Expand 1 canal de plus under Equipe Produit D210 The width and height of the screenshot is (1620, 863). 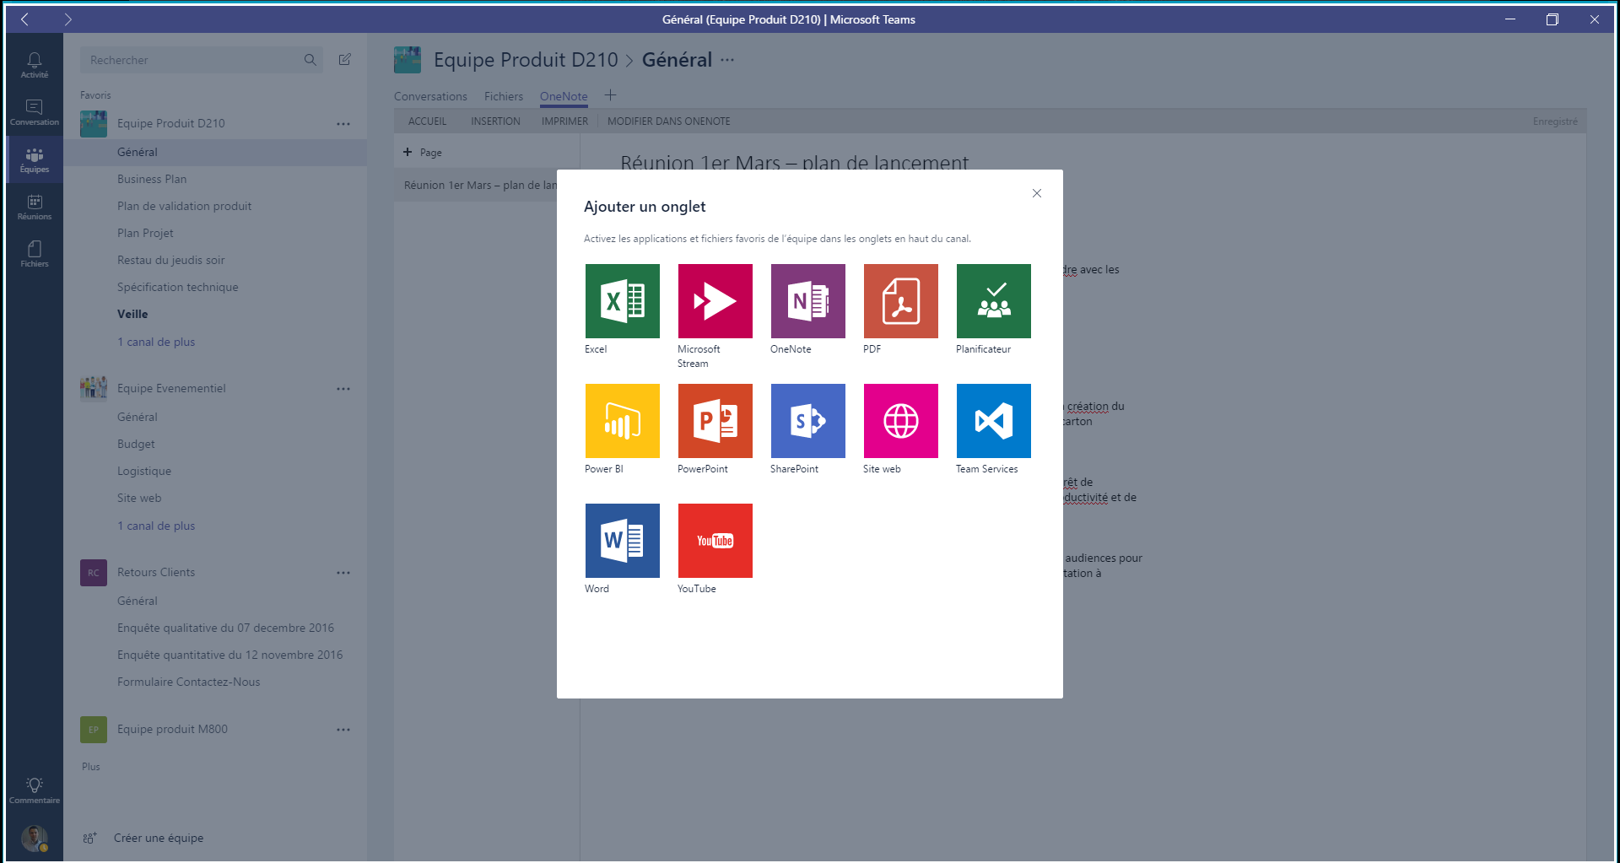coord(156,342)
